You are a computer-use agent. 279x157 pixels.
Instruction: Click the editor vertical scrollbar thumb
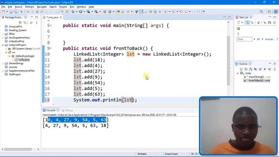pyautogui.click(x=228, y=61)
